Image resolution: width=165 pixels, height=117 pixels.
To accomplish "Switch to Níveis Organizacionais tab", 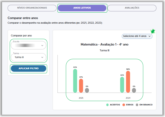I will coord(32,8).
